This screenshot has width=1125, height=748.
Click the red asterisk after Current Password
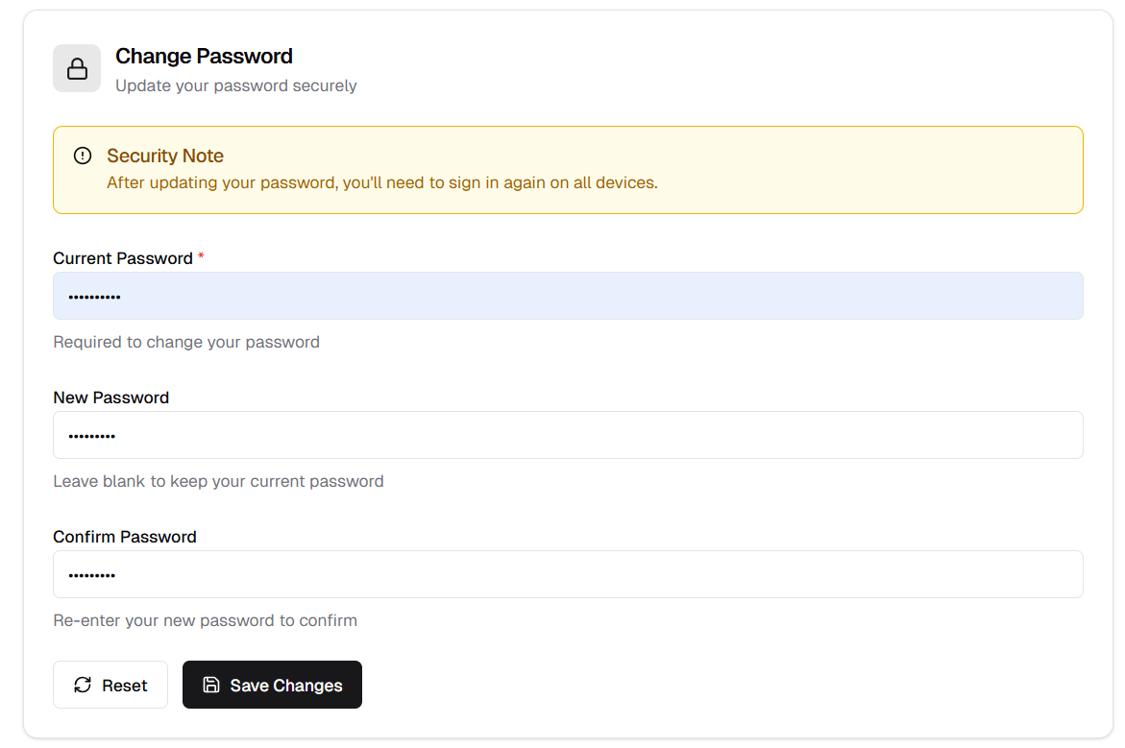coord(202,256)
